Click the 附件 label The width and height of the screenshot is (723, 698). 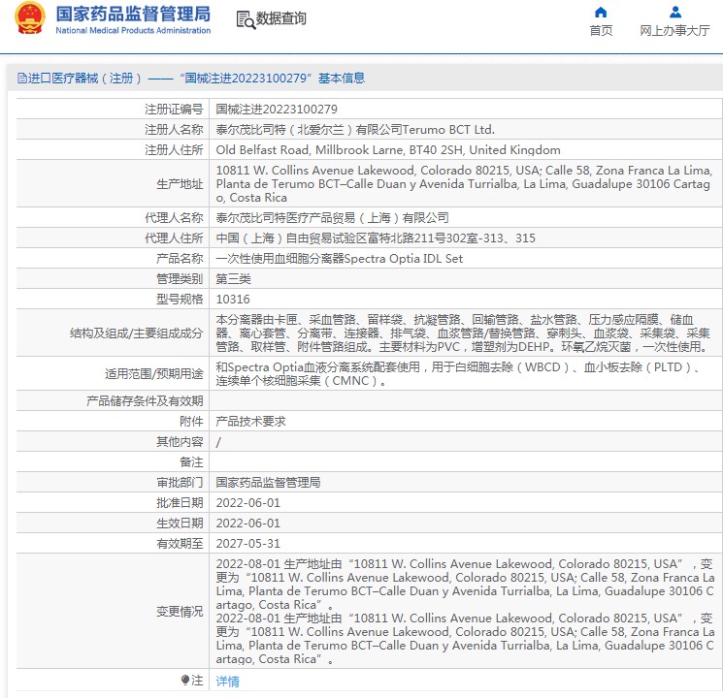(191, 421)
